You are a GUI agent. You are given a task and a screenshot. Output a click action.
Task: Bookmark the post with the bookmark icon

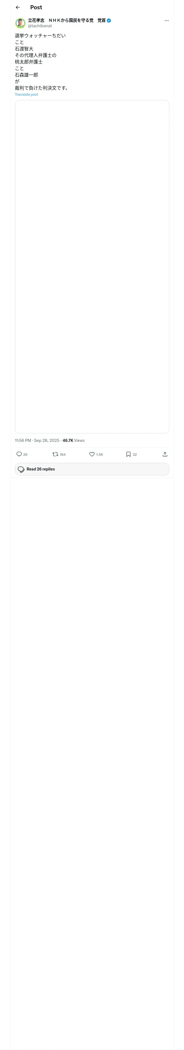pyautogui.click(x=128, y=454)
